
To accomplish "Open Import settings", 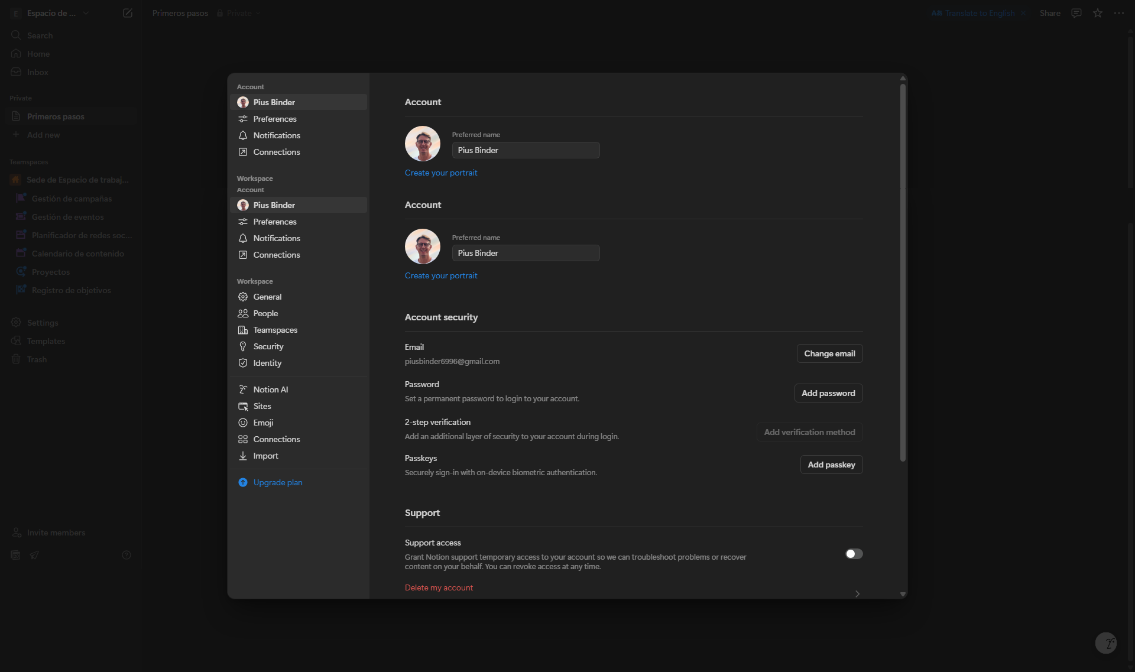I will pyautogui.click(x=299, y=456).
